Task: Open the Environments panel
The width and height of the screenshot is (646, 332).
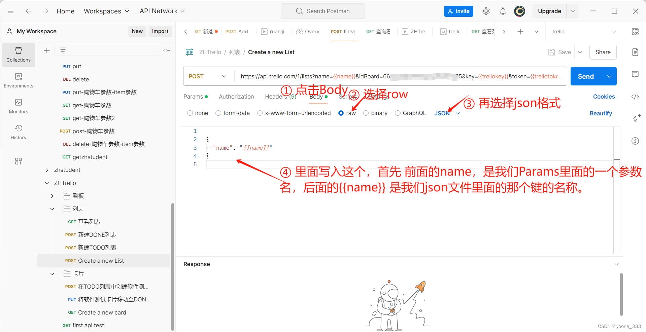Action: click(x=18, y=80)
